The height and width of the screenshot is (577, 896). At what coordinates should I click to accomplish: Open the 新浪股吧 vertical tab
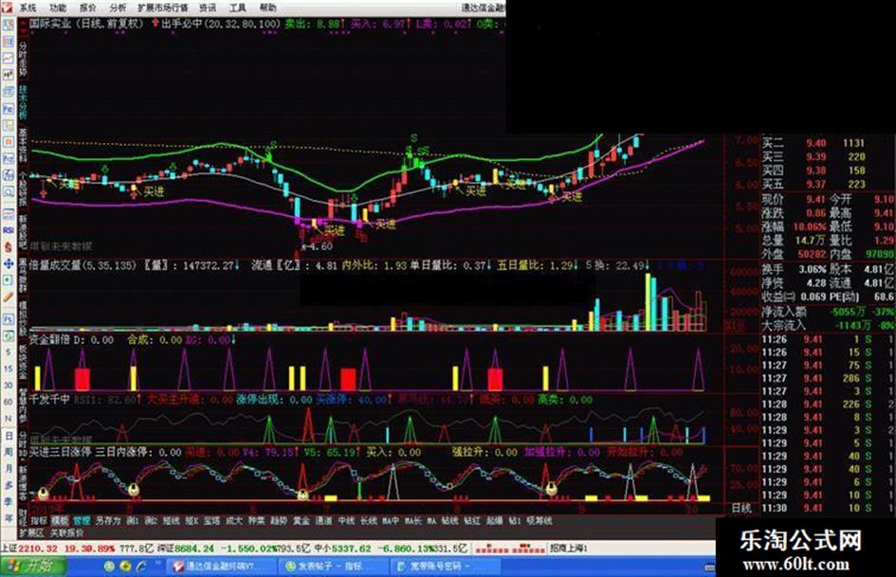[x=23, y=232]
